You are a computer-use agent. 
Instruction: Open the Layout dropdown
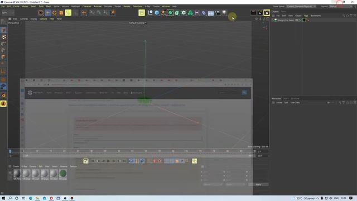[x=341, y=7]
